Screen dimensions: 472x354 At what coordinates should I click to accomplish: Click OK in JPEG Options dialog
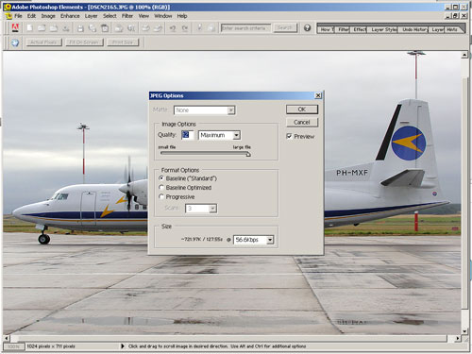pyautogui.click(x=302, y=110)
